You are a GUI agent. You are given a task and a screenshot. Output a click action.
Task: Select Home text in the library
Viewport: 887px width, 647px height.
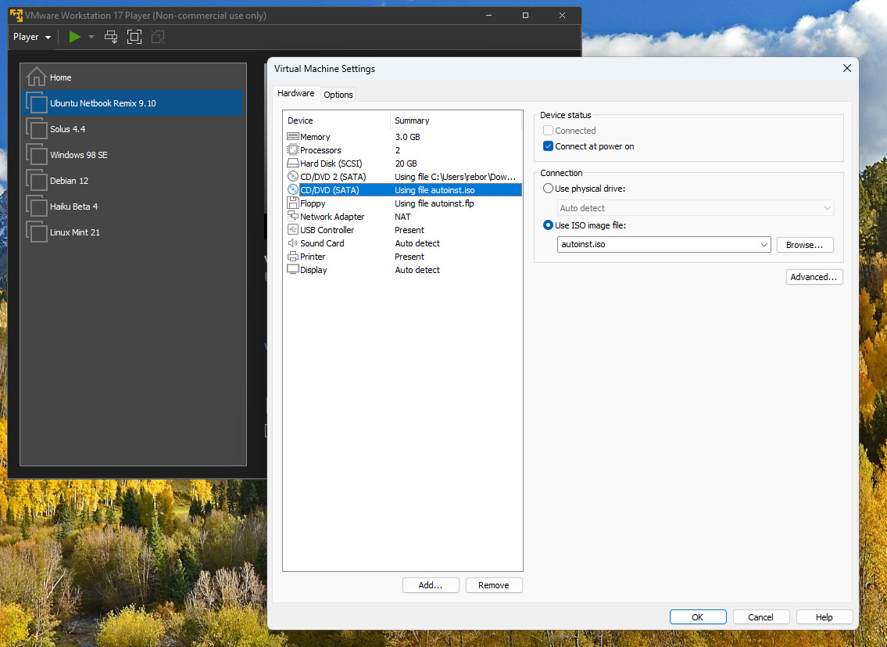click(x=60, y=77)
